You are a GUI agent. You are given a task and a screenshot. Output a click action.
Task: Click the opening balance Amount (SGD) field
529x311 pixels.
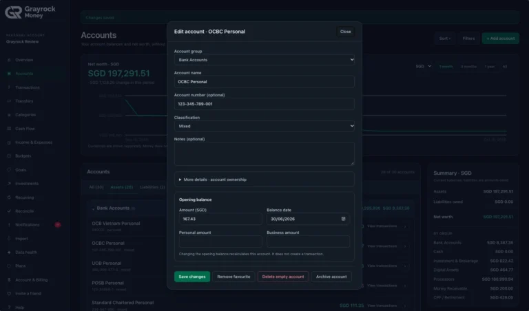point(220,219)
